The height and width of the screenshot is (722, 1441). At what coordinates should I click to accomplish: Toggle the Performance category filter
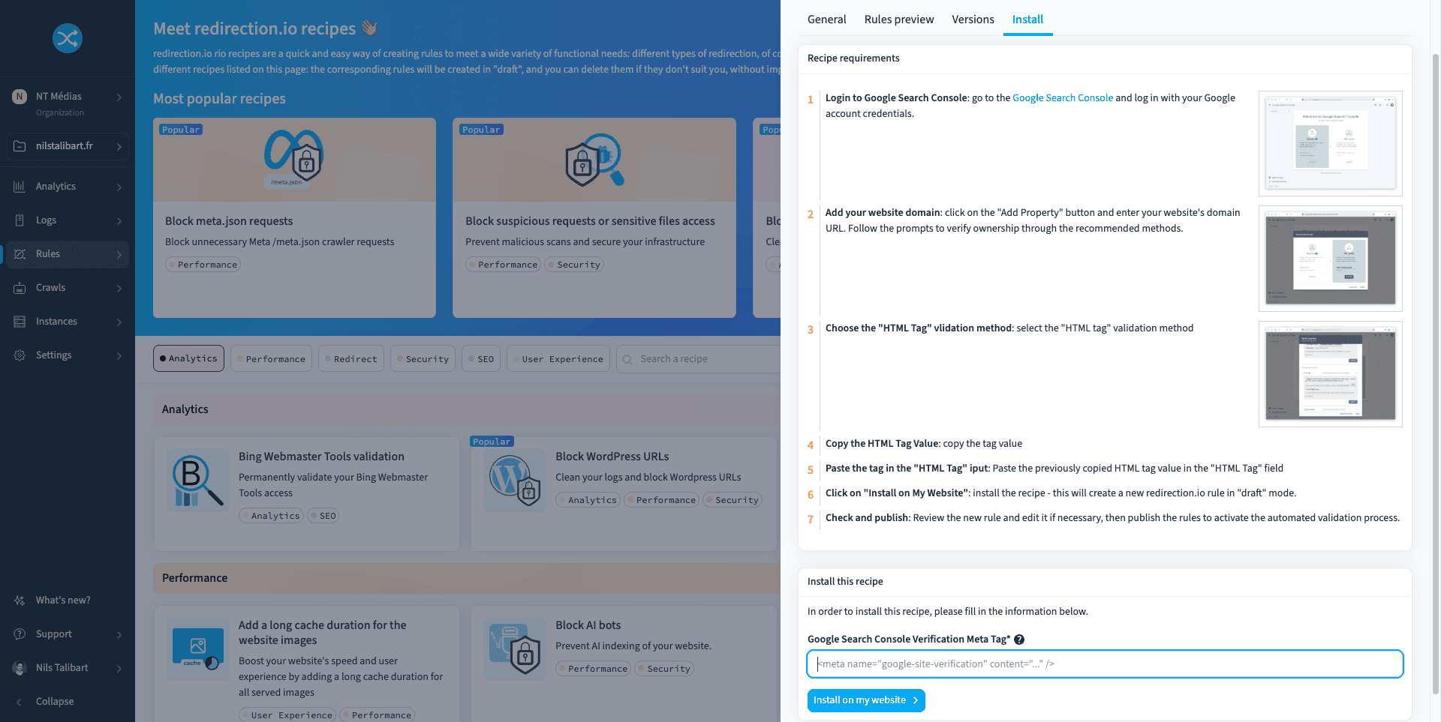271,359
